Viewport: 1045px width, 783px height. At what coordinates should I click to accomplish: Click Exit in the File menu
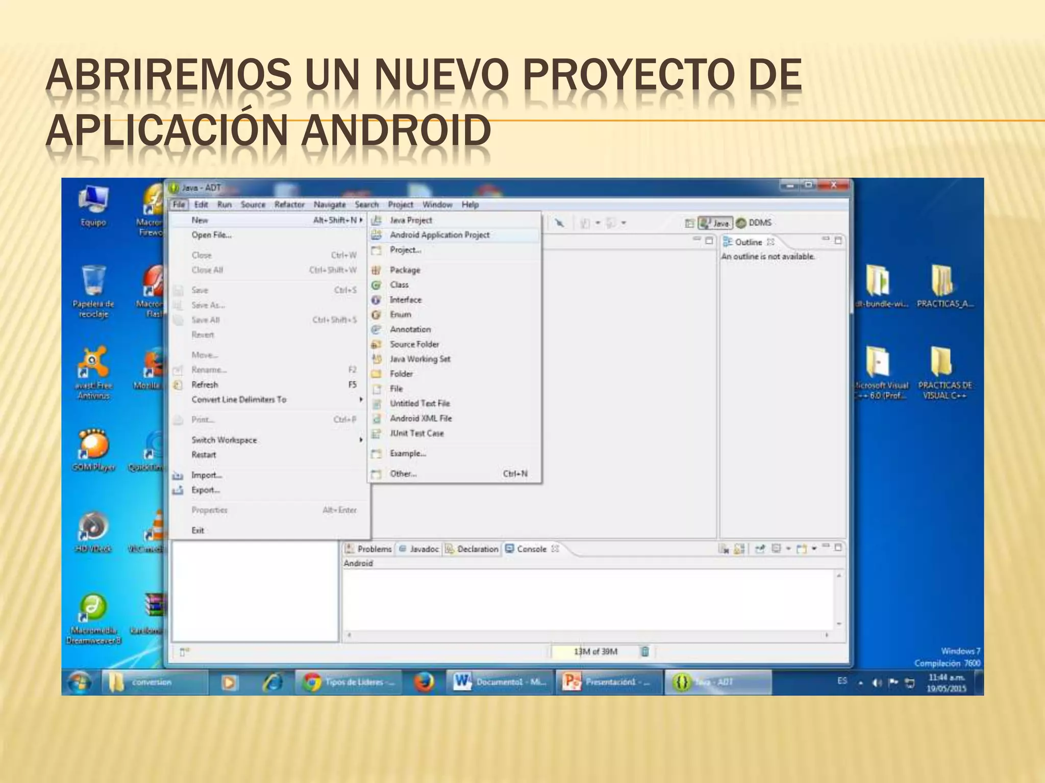tap(268, 530)
